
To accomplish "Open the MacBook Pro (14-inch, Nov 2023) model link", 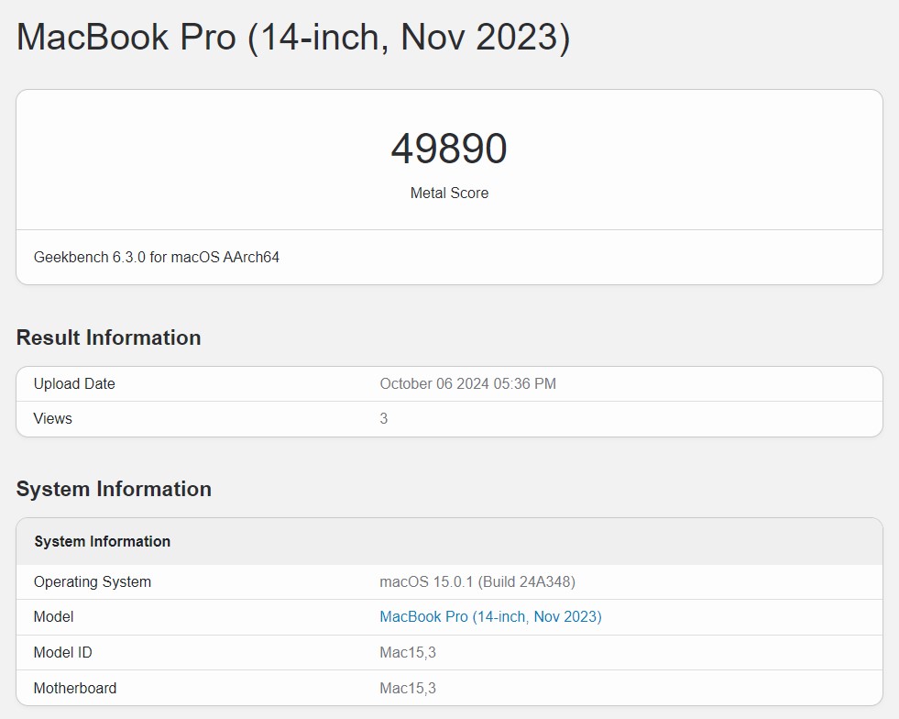I will [x=490, y=617].
